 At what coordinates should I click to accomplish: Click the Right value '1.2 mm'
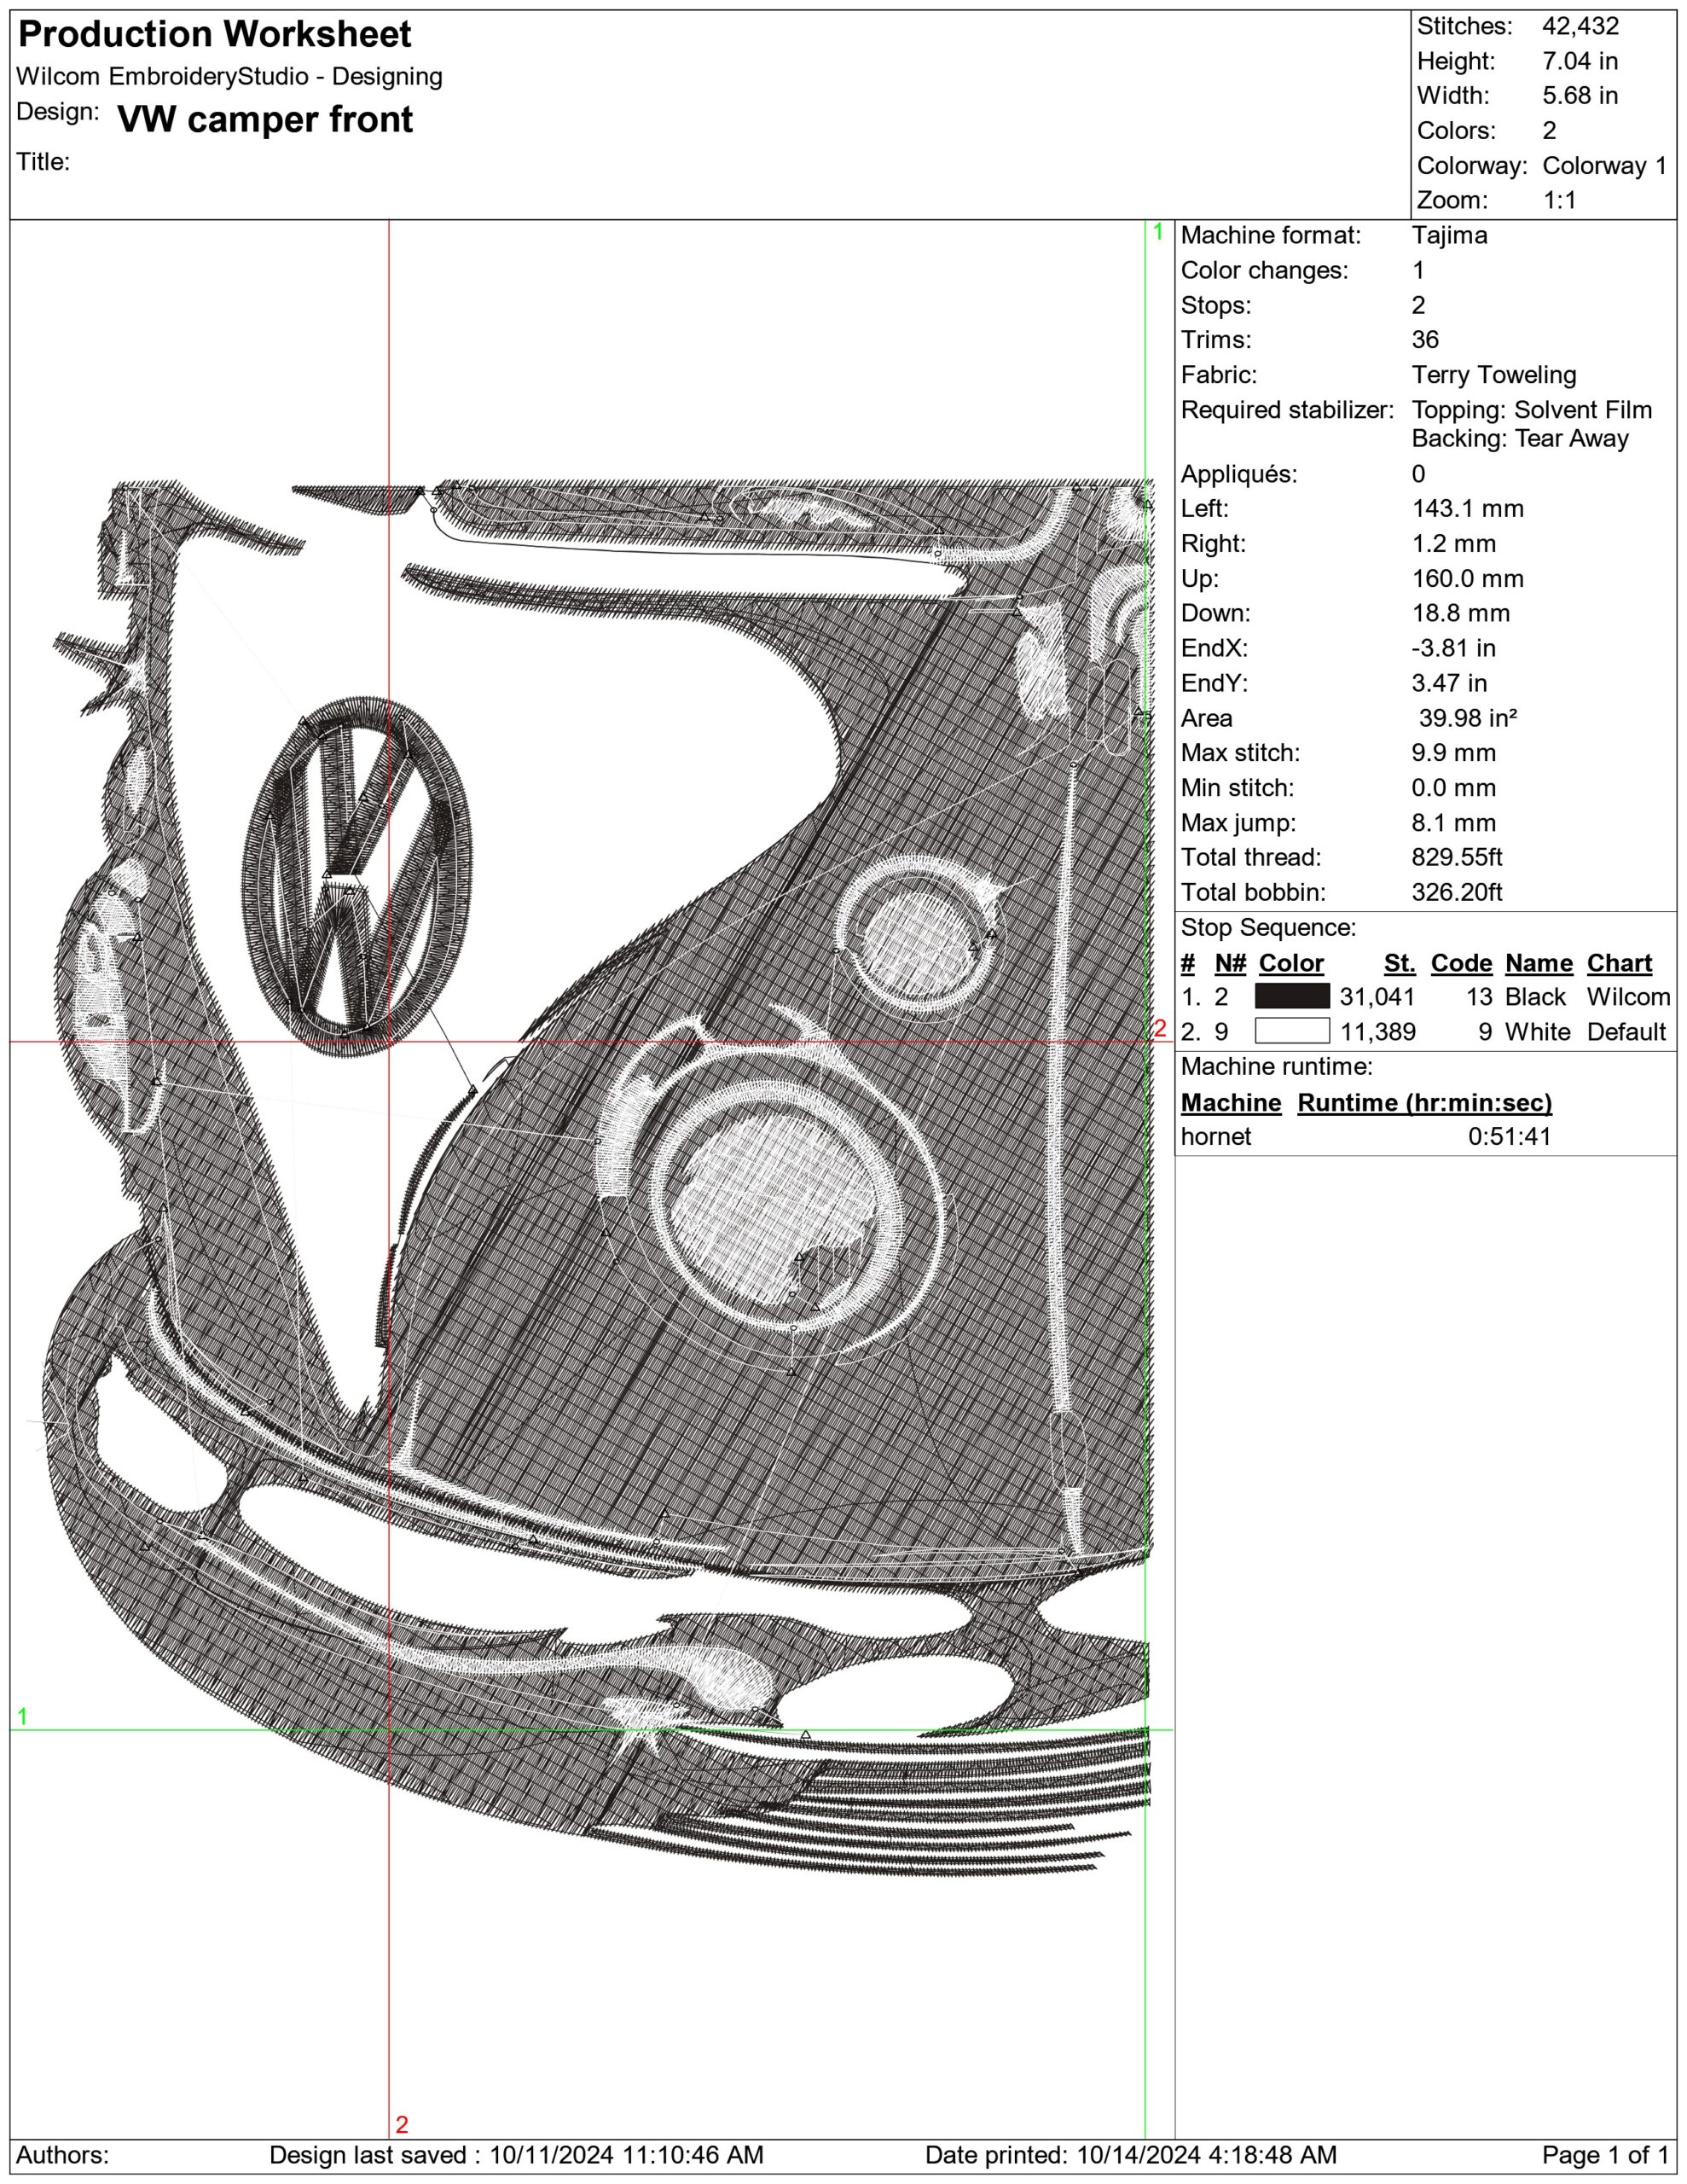[x=1454, y=544]
